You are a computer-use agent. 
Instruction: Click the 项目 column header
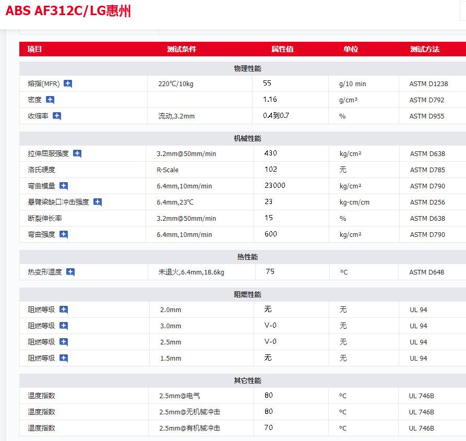click(x=35, y=49)
